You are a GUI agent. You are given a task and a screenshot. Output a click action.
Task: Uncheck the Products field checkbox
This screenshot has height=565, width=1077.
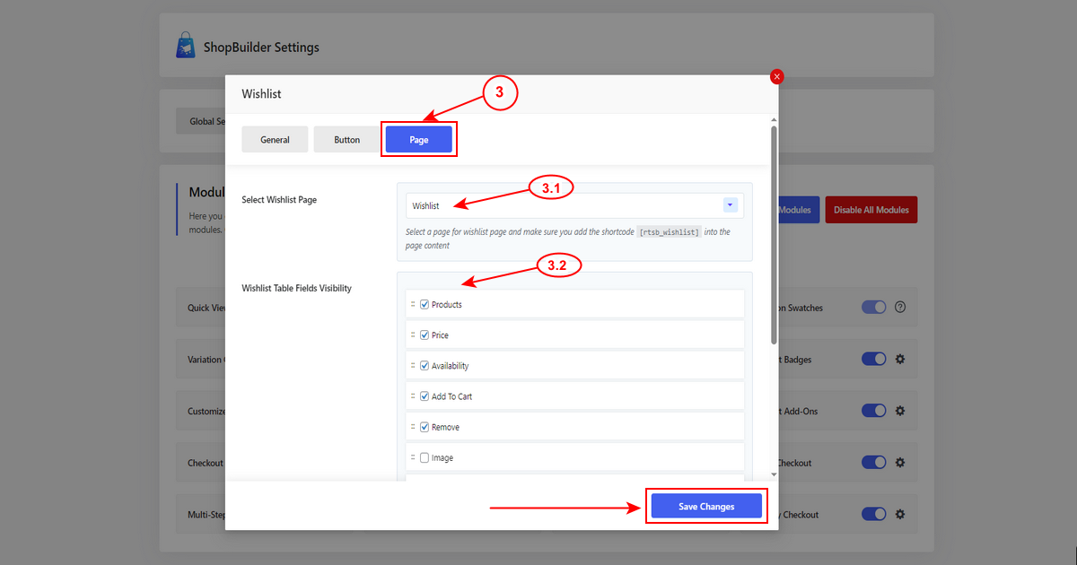point(425,305)
